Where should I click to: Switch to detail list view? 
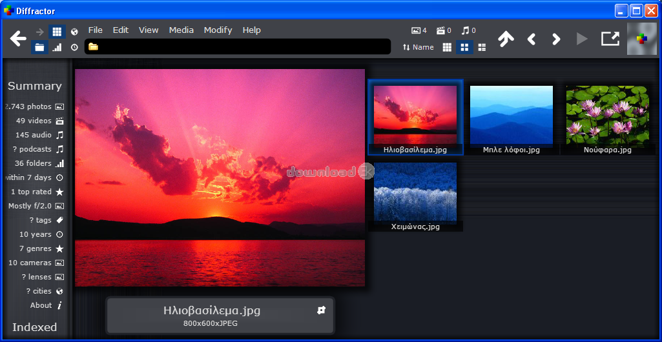(x=482, y=47)
